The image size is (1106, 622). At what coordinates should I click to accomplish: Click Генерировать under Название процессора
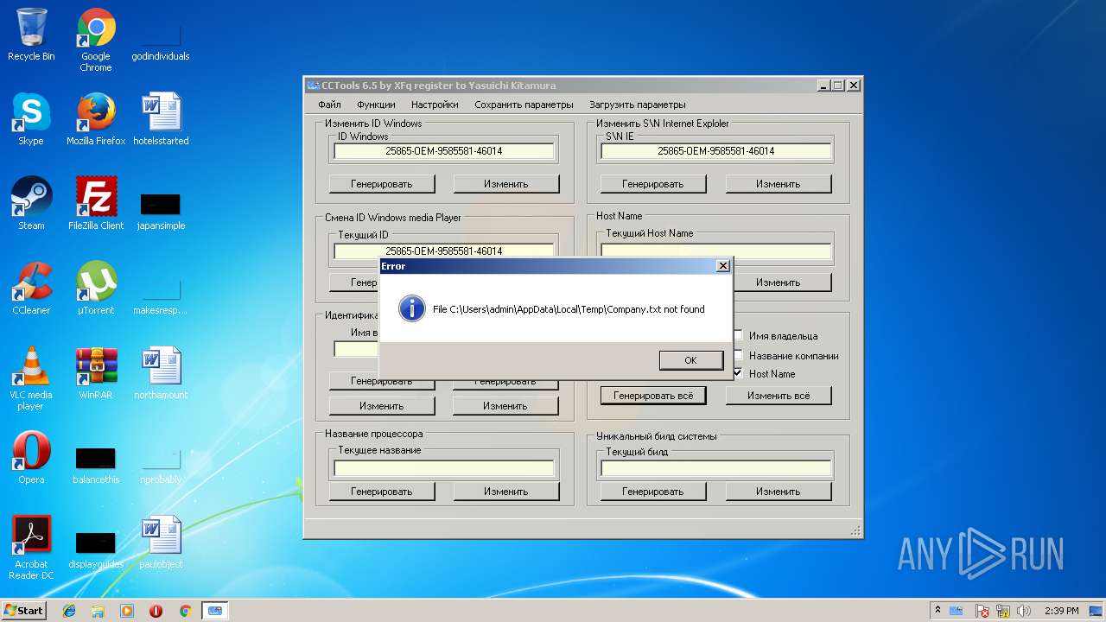tap(382, 492)
